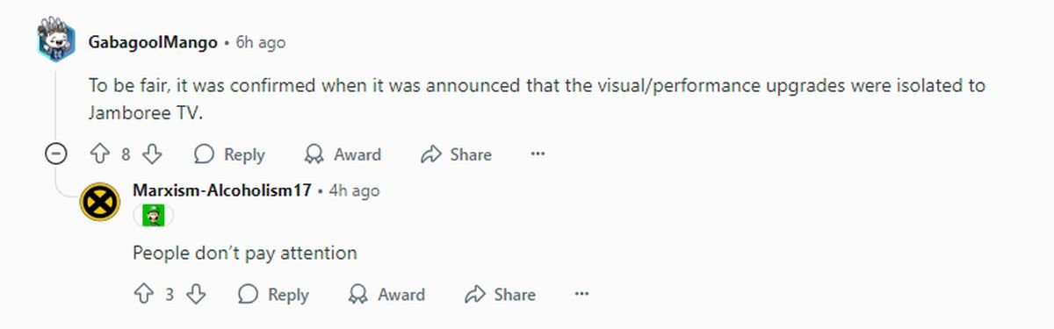Viewport: 1054px width, 329px height.
Task: Share GabagoolMango's comment
Action: click(456, 154)
